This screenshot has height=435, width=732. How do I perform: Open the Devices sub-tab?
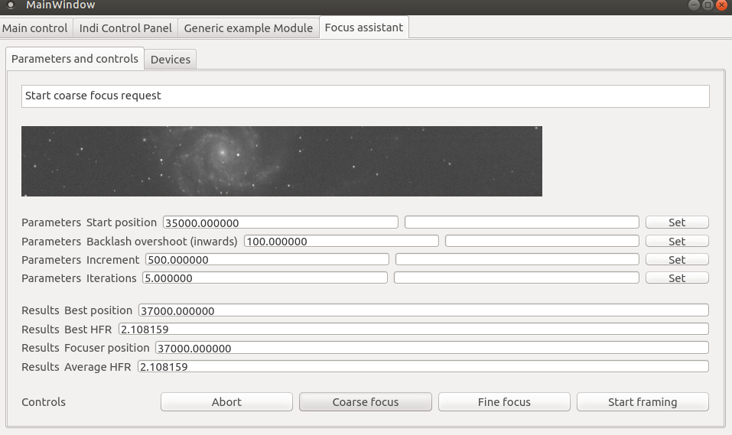(x=171, y=60)
